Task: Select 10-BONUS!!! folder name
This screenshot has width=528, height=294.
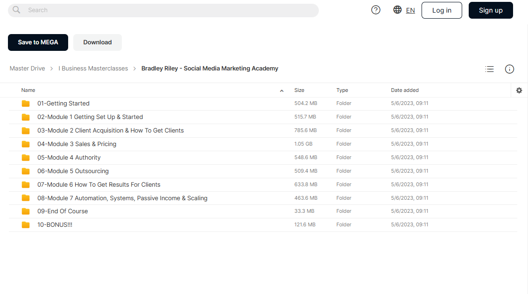Action: coord(55,224)
